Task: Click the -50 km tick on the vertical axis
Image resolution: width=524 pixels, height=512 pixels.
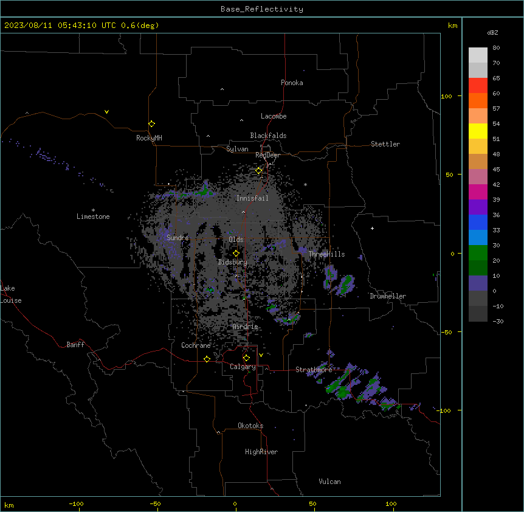Action: [446, 332]
